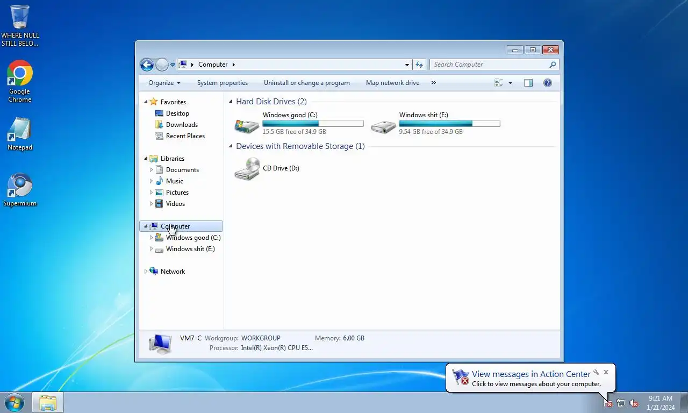The height and width of the screenshot is (413, 688).
Task: Click the VM7-C computer icon in details pane
Action: 160,343
